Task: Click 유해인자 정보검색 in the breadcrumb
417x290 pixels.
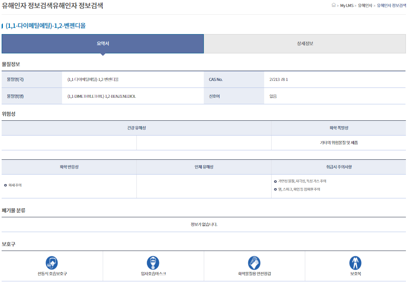Action: 392,6
